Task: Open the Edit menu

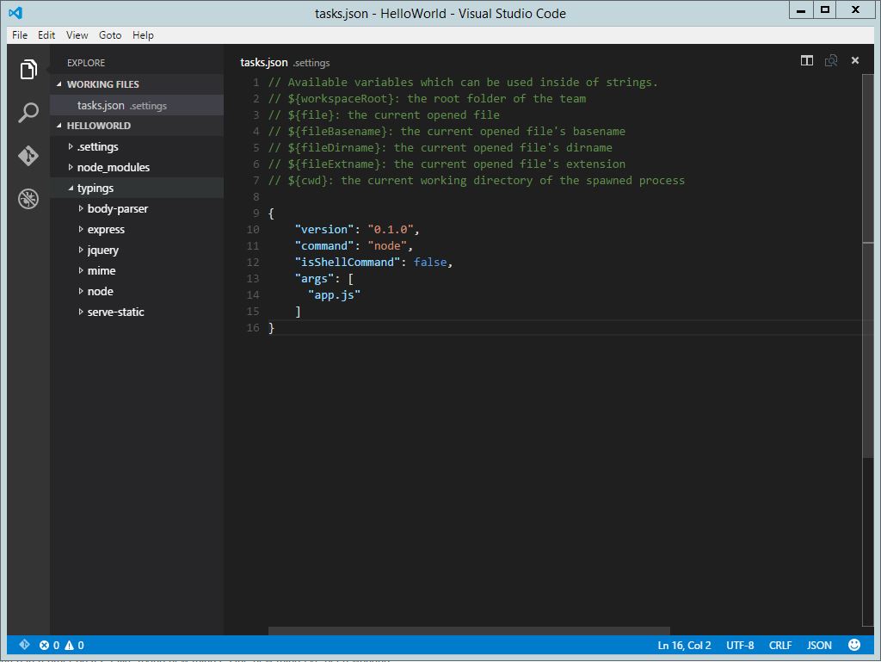Action: point(46,34)
